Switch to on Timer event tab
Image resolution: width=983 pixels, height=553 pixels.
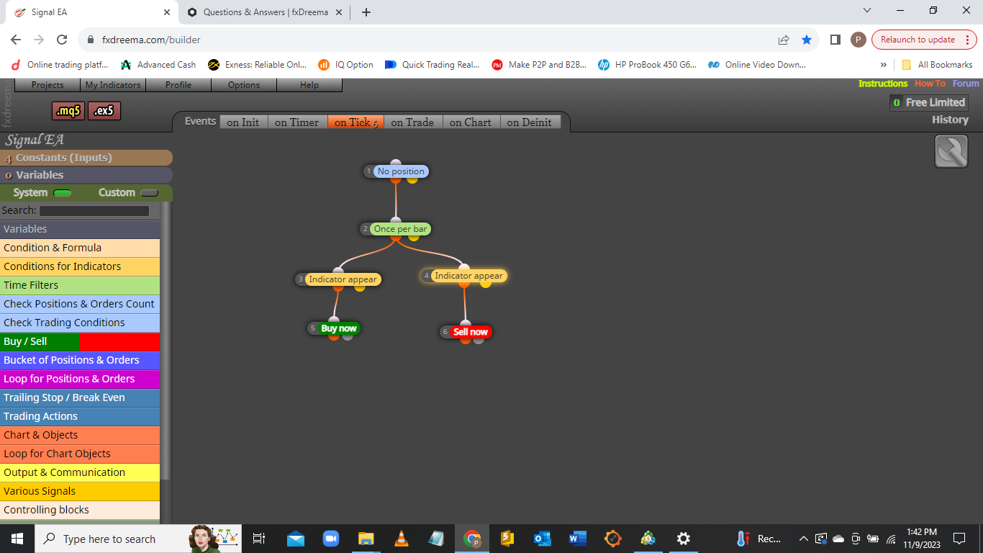click(297, 122)
